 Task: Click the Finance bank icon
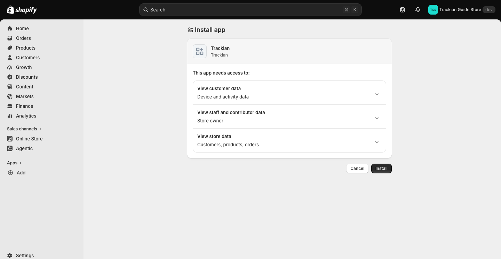tap(10, 106)
